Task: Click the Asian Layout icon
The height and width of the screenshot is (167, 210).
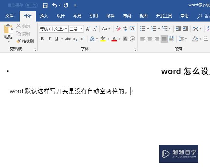Action: tap(196, 29)
